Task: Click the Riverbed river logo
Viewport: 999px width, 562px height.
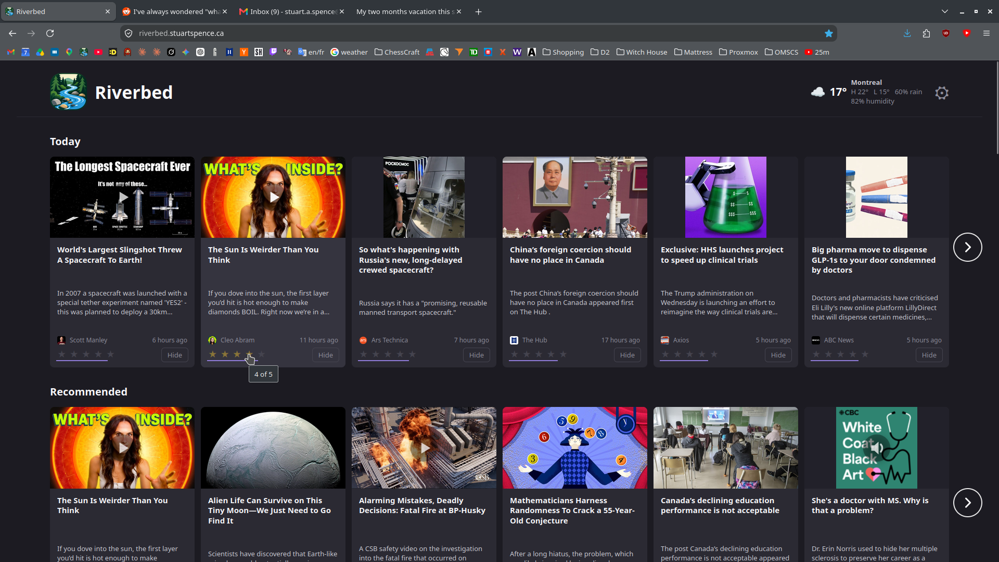Action: click(68, 92)
